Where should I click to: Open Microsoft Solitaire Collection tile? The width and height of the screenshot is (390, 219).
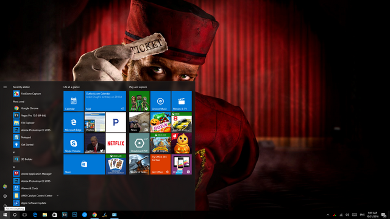tap(116, 164)
